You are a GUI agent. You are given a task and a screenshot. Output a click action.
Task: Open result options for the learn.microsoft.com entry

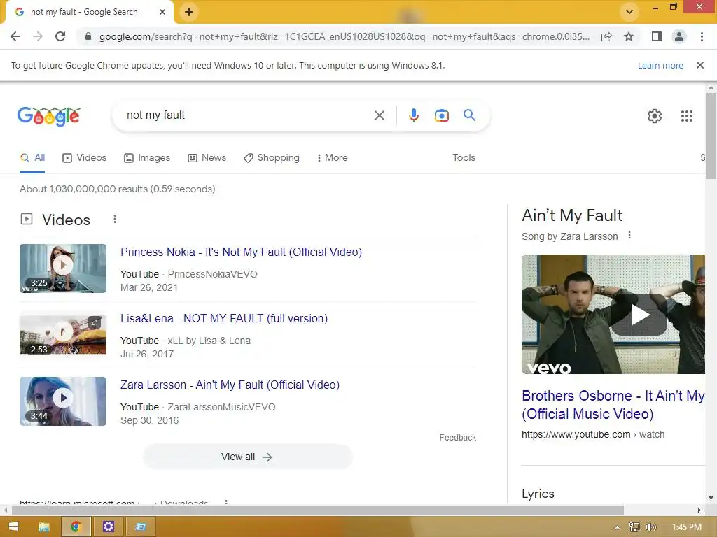(x=226, y=502)
